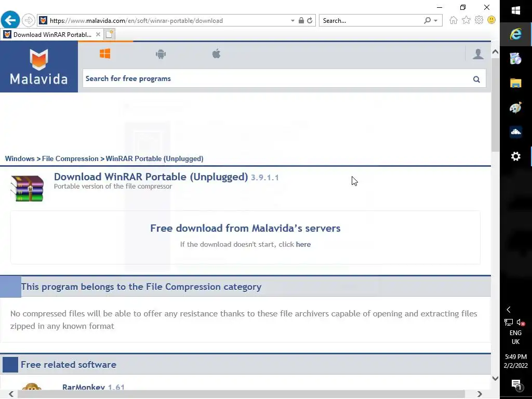Click the disc installer taskbar icon
The height and width of the screenshot is (399, 532).
(516, 59)
